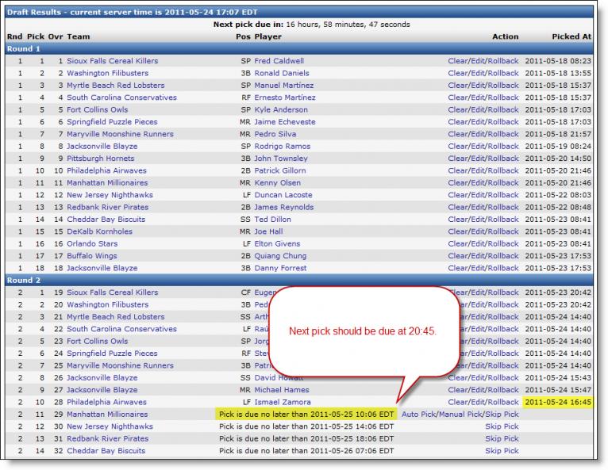Viewport: 608px width, 470px height.
Task: Skip the Redbank River Pirates Round 2 pick
Action: (502, 438)
